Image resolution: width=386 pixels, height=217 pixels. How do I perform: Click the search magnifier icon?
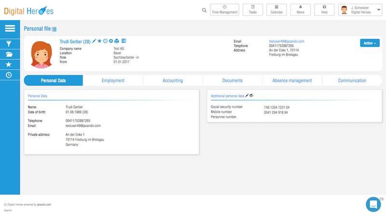click(204, 10)
